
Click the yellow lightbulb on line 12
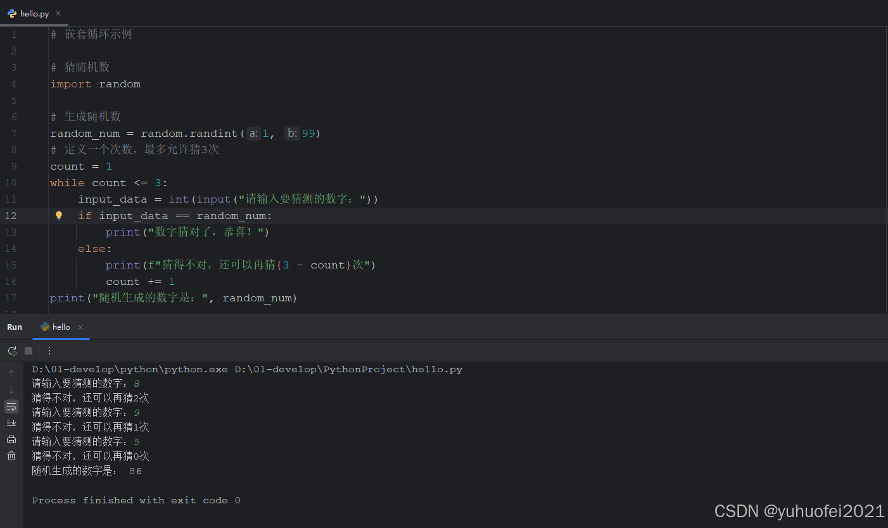tap(59, 216)
